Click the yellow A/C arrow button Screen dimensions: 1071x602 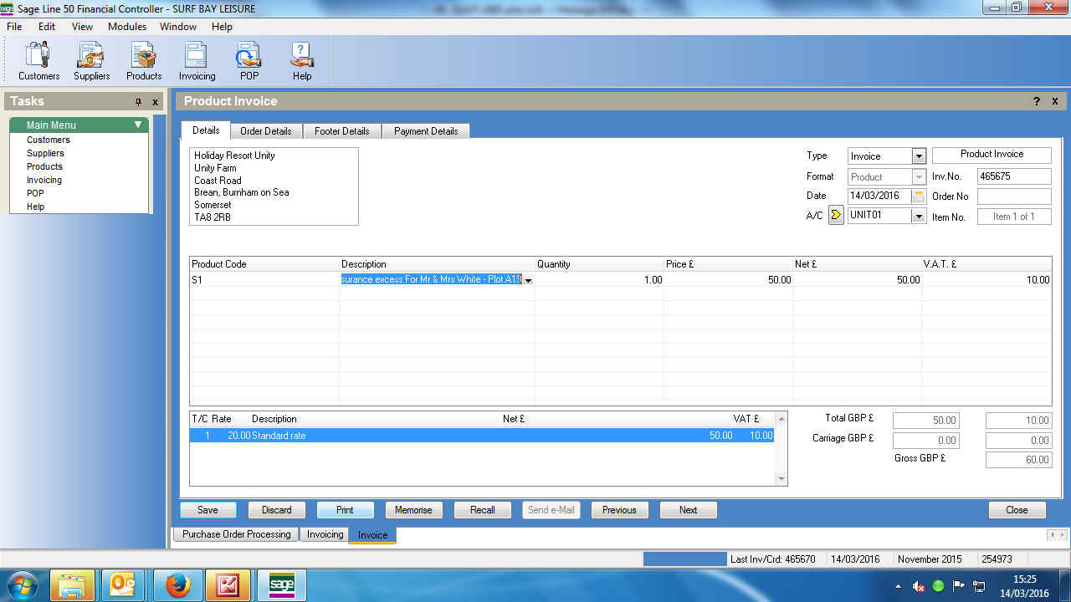[836, 216]
